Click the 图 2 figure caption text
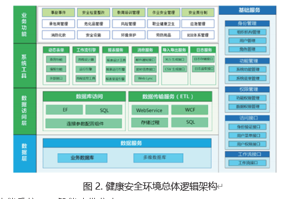The width and height of the screenshot is (294, 199). (150, 186)
